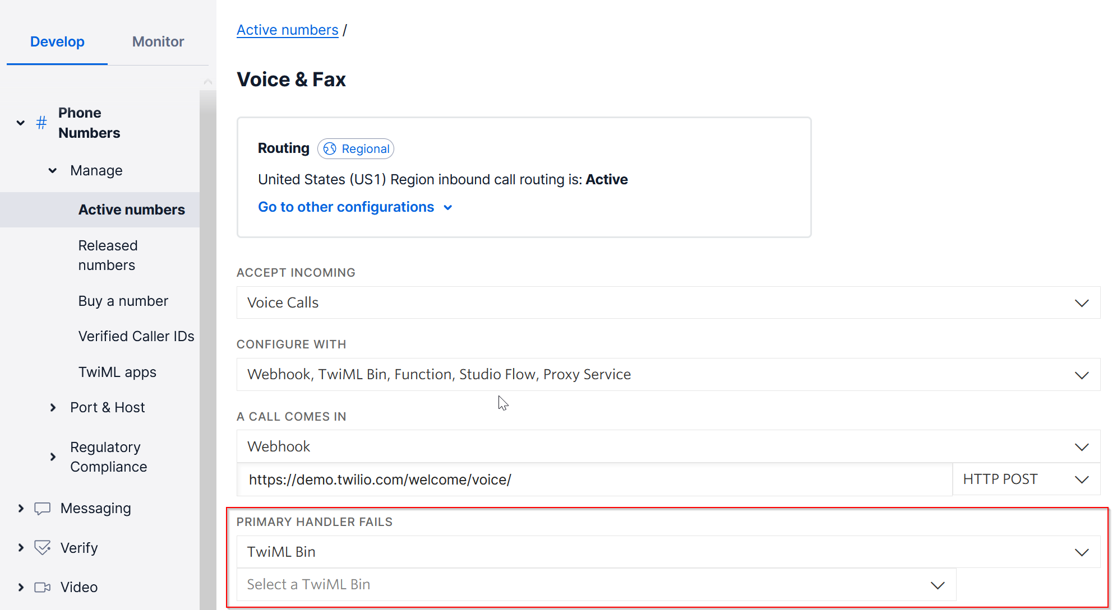Open the Configure With dropdown
1117x610 pixels.
pos(668,374)
